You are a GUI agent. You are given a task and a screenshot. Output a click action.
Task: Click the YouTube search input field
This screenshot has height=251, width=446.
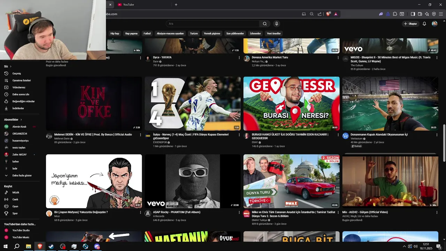point(213,24)
